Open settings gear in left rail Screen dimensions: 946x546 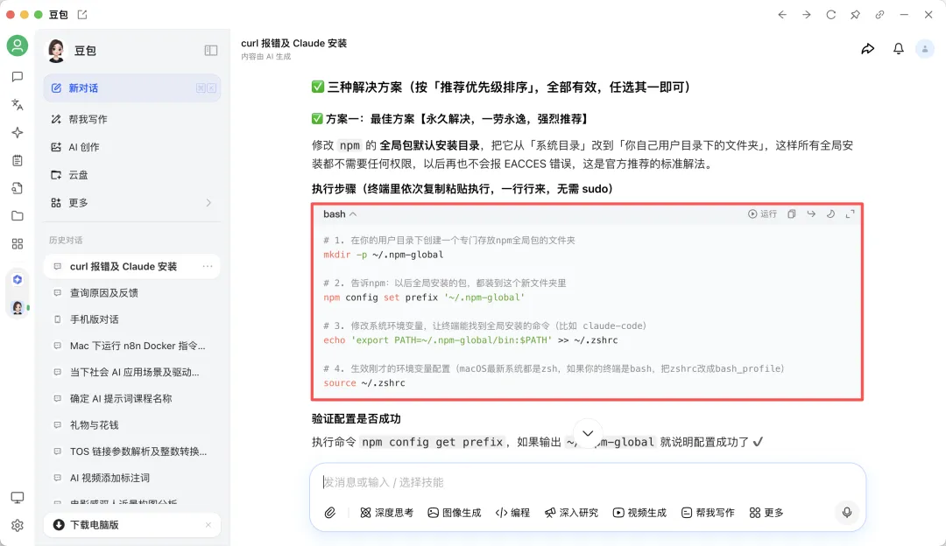click(18, 526)
